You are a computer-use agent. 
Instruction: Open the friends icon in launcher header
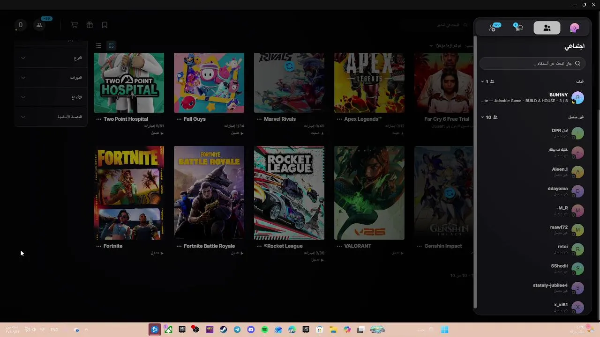pos(39,25)
